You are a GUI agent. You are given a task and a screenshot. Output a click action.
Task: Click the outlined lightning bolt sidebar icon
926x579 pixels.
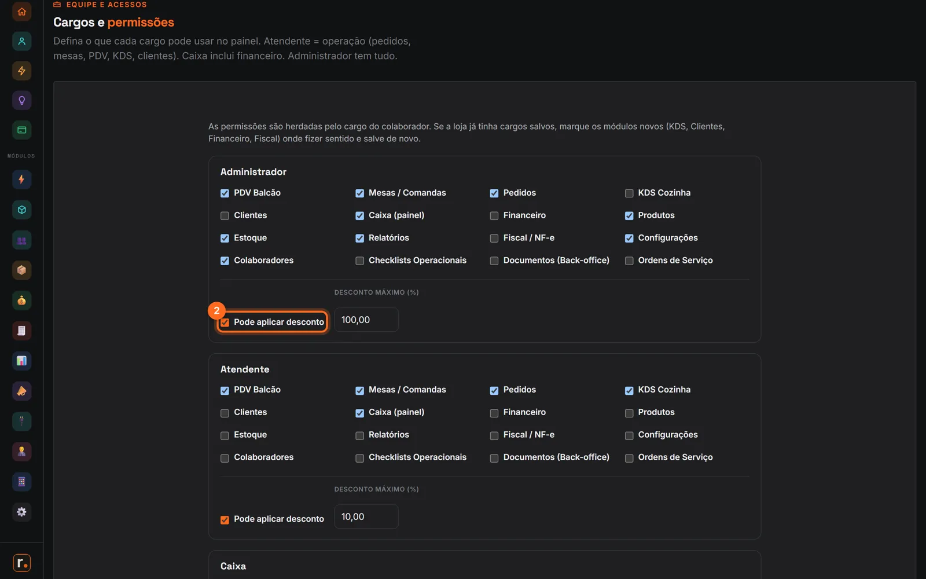pyautogui.click(x=21, y=71)
